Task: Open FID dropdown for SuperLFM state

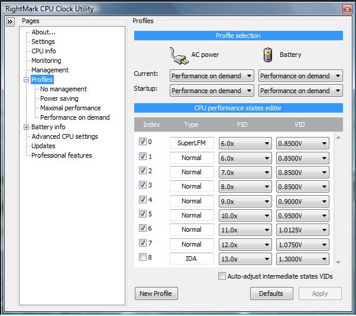Action: coord(245,143)
